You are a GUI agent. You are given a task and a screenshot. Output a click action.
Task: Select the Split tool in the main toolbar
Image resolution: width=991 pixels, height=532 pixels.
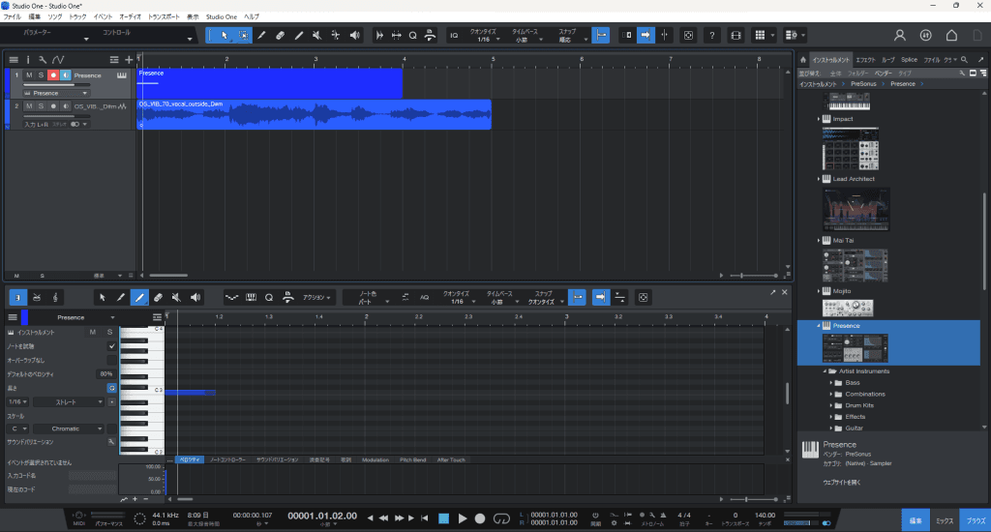pos(261,36)
